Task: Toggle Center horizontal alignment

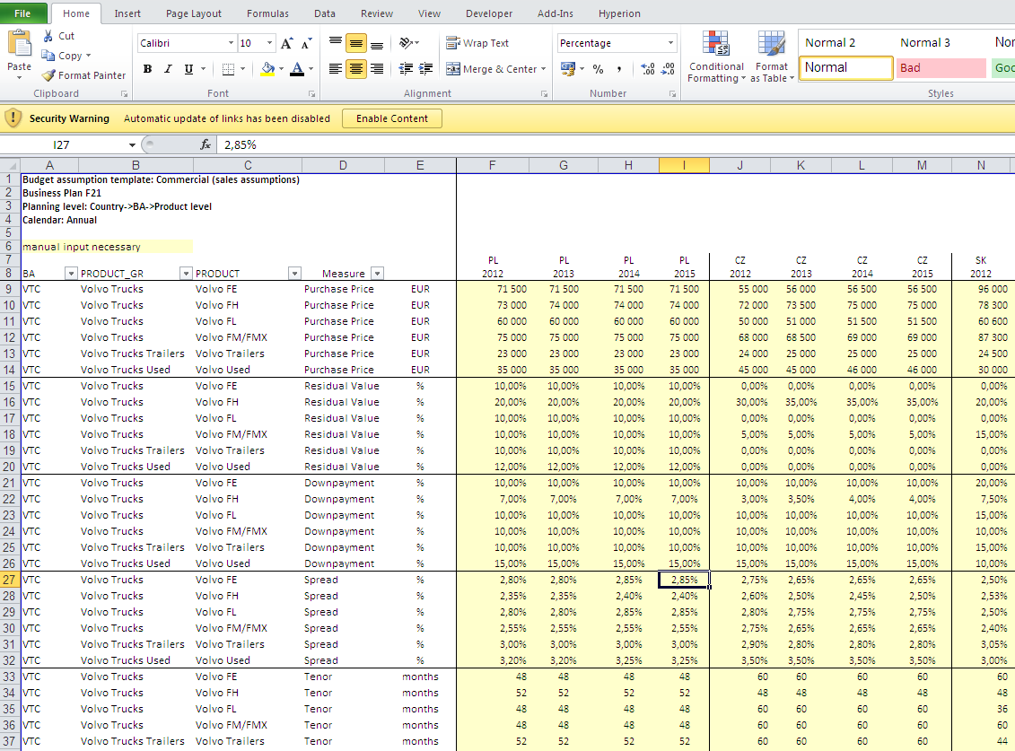Action: tap(356, 68)
